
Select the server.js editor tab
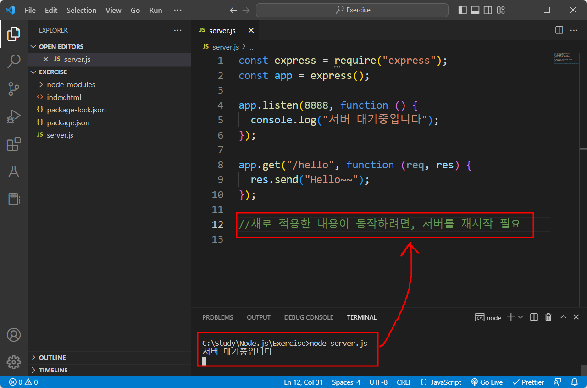(x=222, y=30)
